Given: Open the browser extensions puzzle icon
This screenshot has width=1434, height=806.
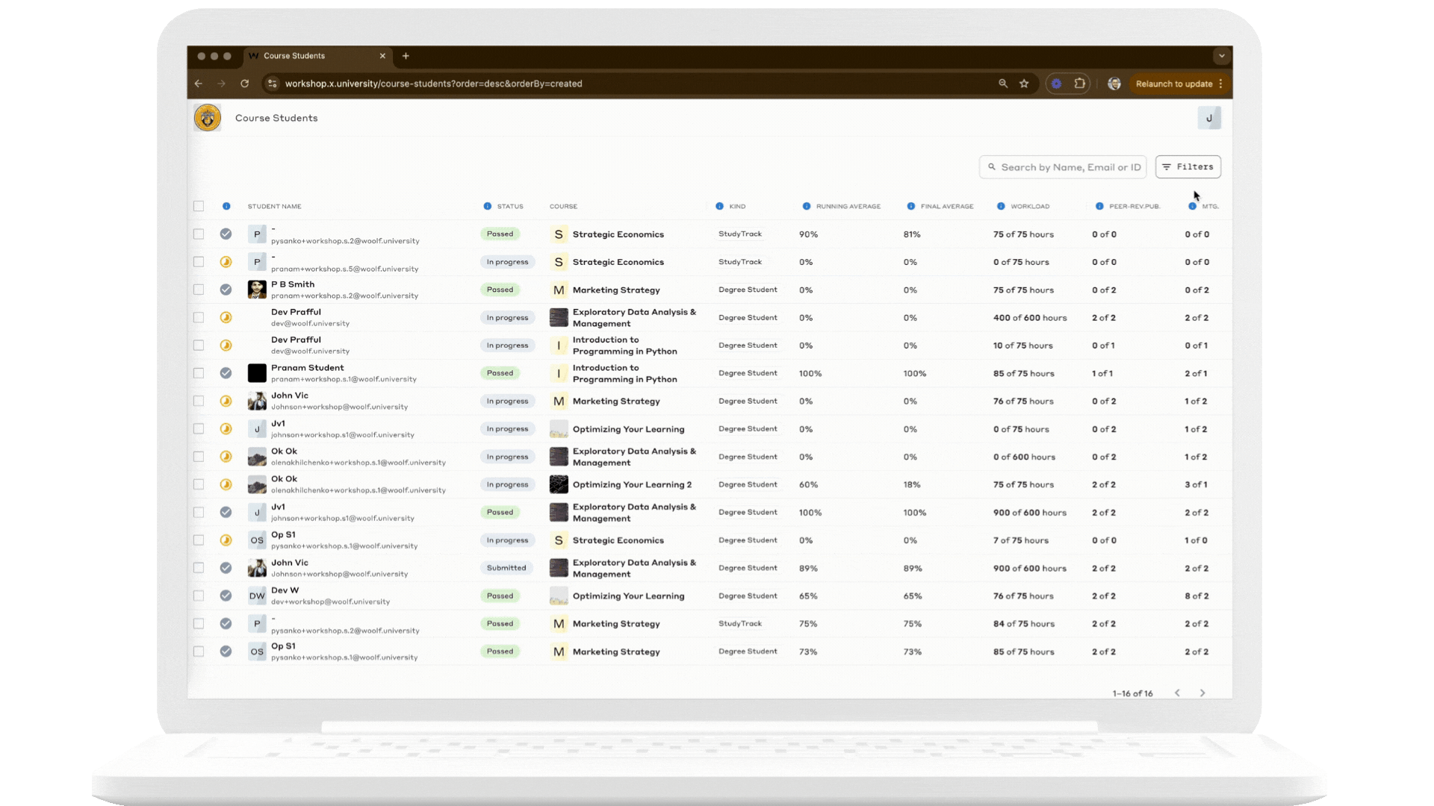Looking at the screenshot, I should click(1079, 84).
